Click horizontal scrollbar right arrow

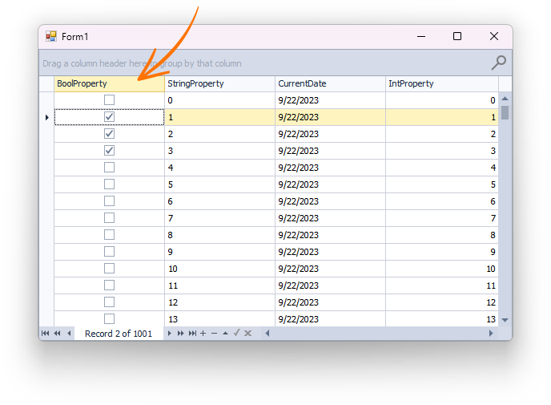point(491,333)
